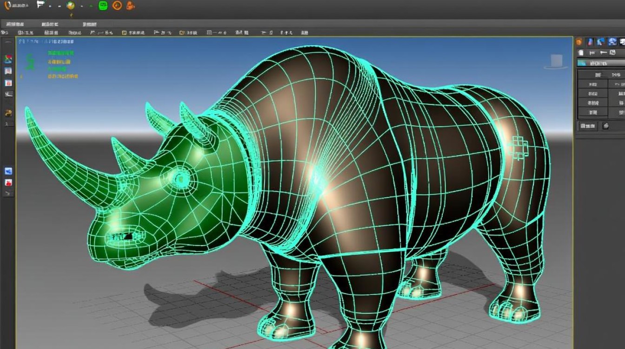Screen dimensions: 625x349
Task: Click the hat-shaped view gizmo in viewport corner
Action: tap(556, 62)
